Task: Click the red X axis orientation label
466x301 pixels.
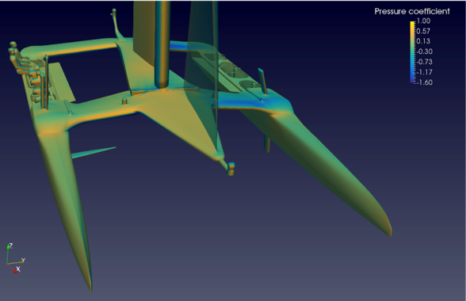Action: 18,269
